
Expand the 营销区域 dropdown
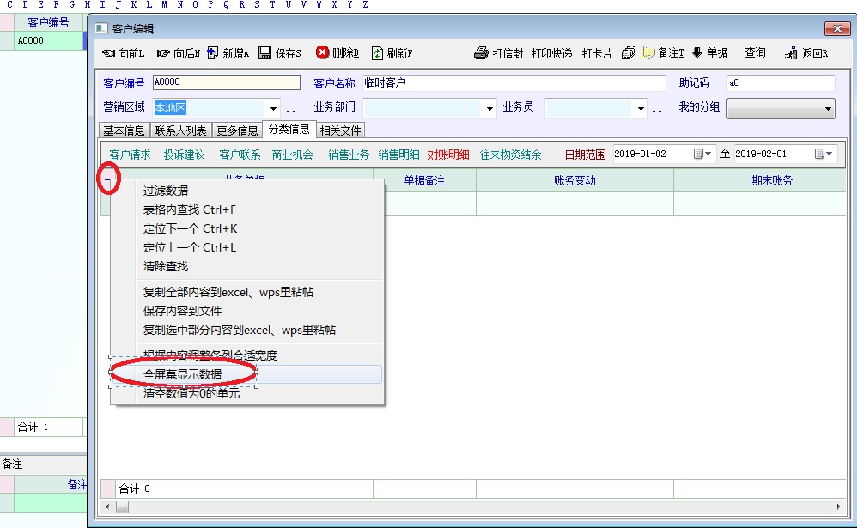(274, 109)
